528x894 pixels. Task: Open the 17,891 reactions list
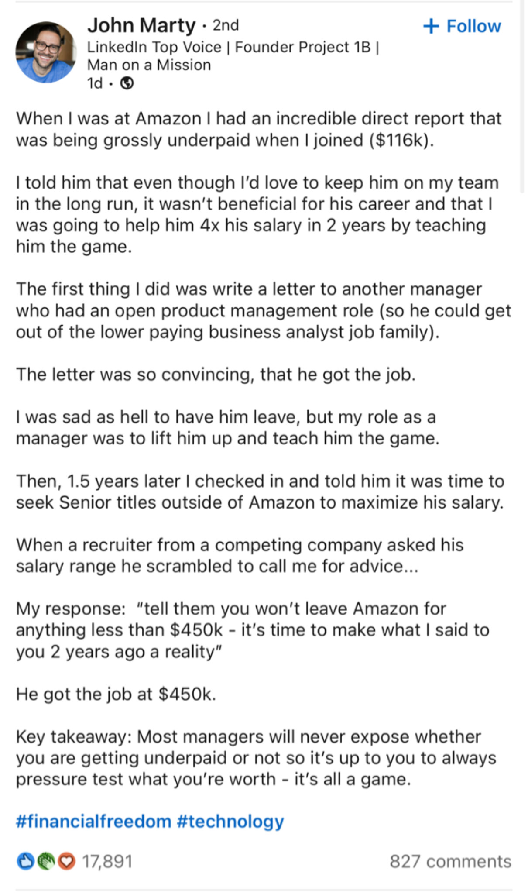(107, 862)
